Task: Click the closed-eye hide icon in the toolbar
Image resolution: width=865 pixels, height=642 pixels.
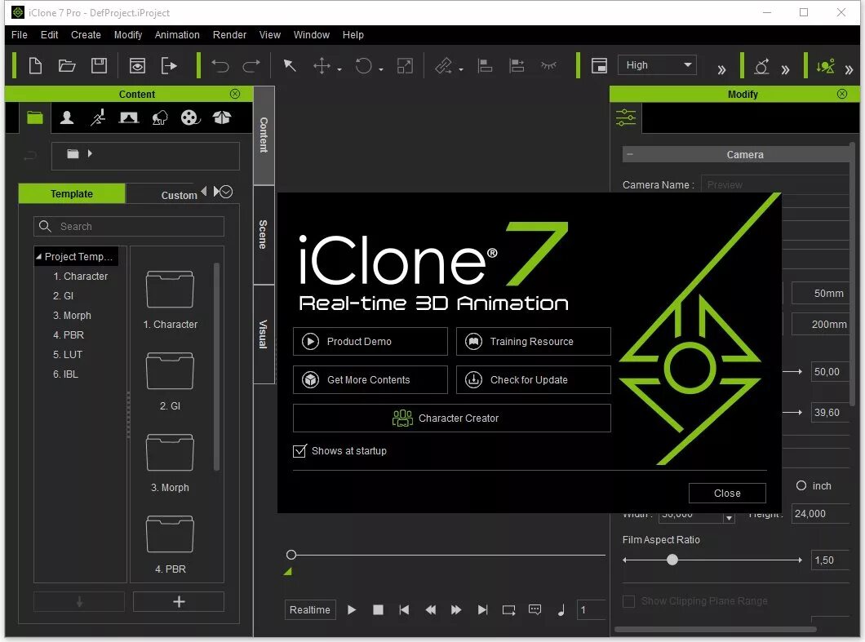Action: pyautogui.click(x=548, y=65)
